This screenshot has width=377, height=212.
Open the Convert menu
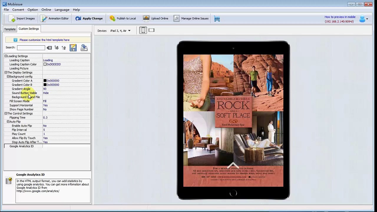[18, 10]
